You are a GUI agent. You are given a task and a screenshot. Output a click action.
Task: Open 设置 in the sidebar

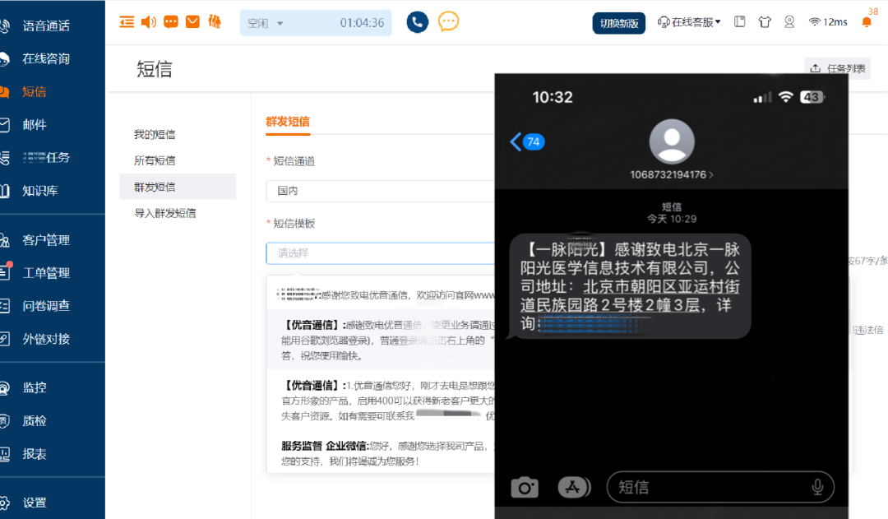[35, 503]
